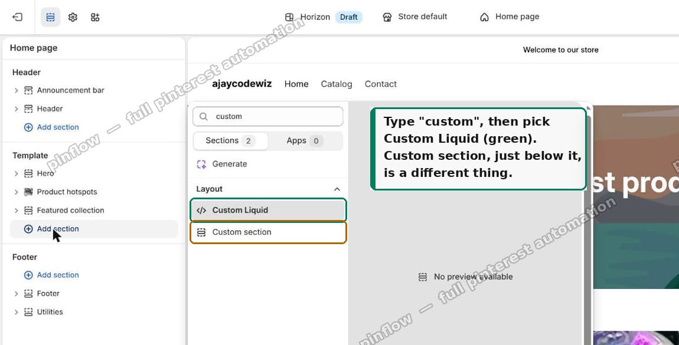Click the Generate sparkle icon
This screenshot has width=679, height=345.
(201, 165)
